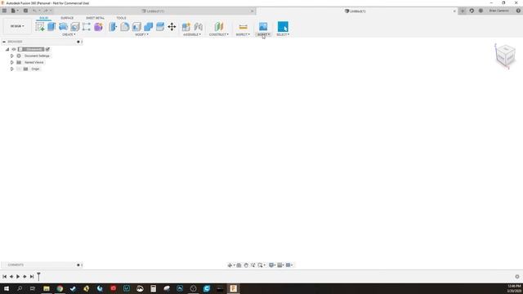This screenshot has width=523, height=294.
Task: Select the Revolve tool
Action: pyautogui.click(x=63, y=27)
